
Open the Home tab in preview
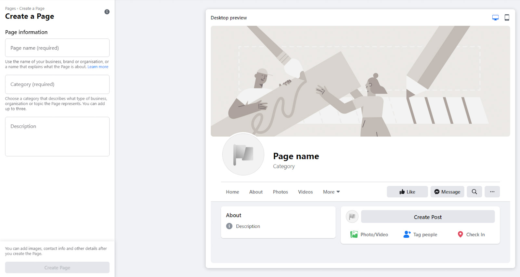pos(232,192)
